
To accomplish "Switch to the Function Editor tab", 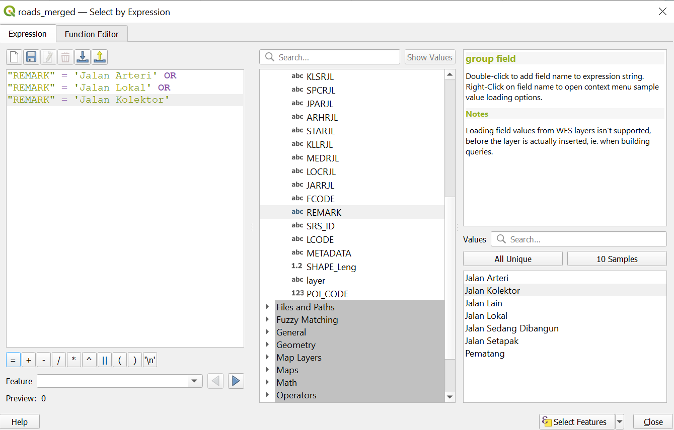I will pyautogui.click(x=92, y=34).
